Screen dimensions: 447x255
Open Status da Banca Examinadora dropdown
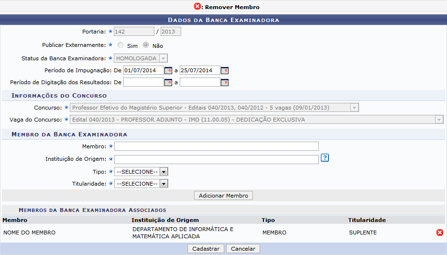pyautogui.click(x=141, y=58)
